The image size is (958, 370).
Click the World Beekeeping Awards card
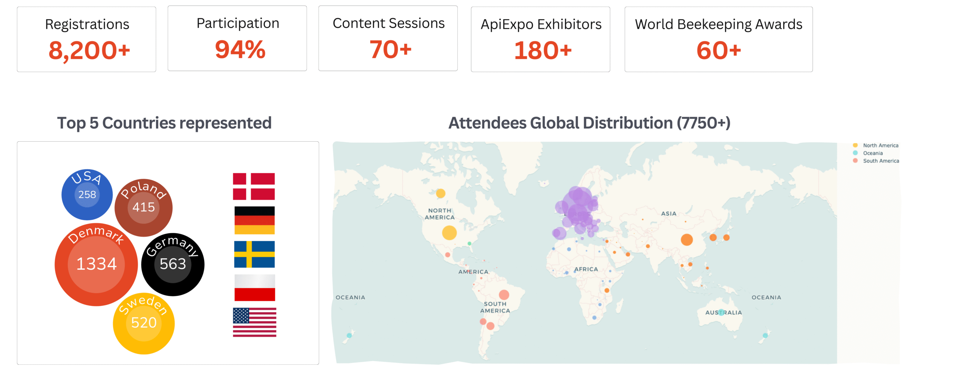(718, 39)
